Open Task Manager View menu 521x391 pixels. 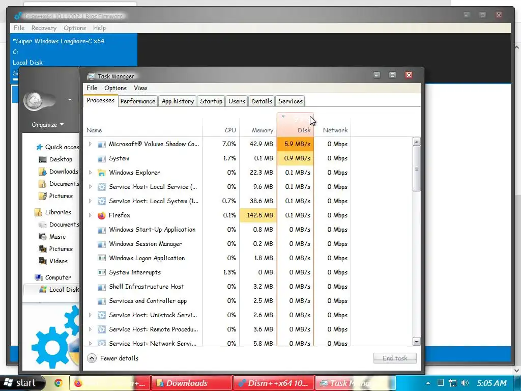click(140, 88)
